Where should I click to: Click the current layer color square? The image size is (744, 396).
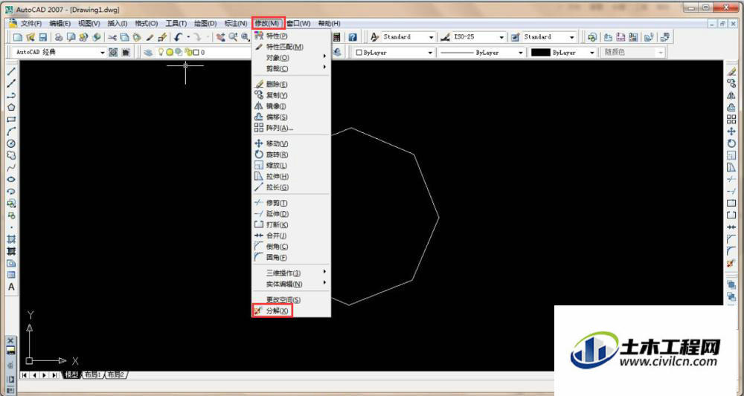196,53
